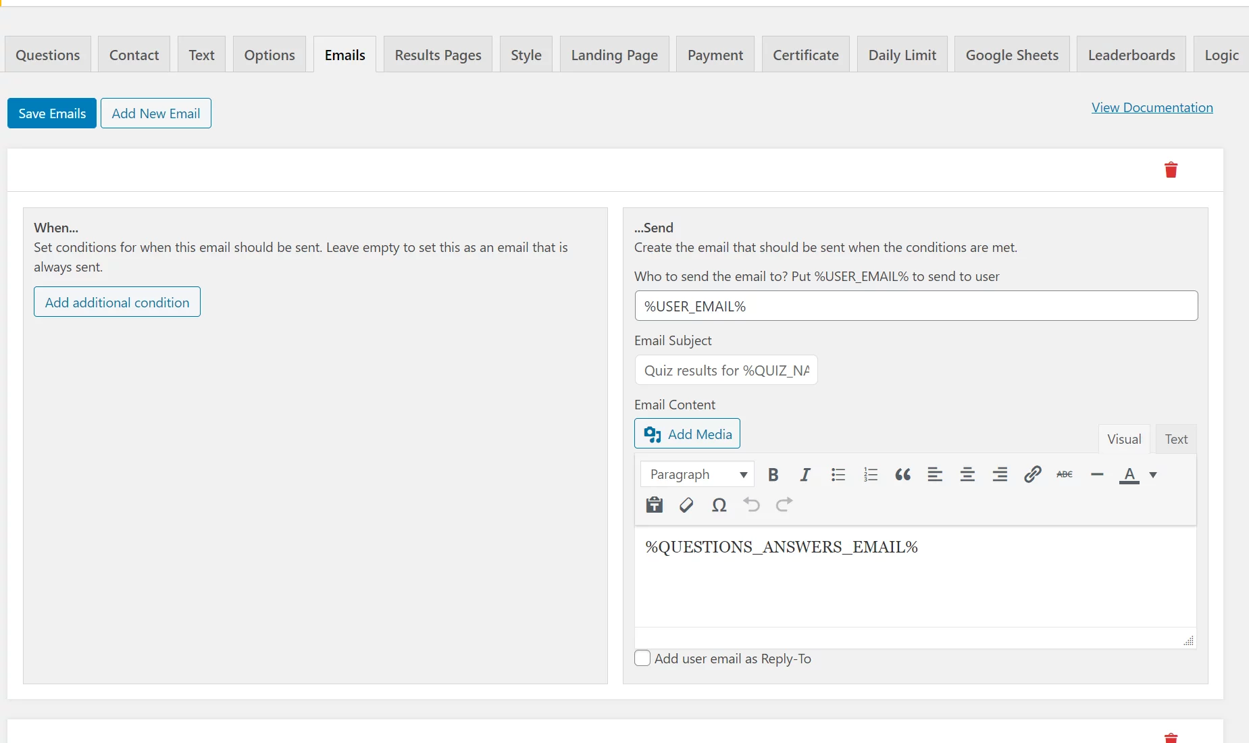Switch to the Daily Limit tab
The width and height of the screenshot is (1249, 743).
coord(902,55)
